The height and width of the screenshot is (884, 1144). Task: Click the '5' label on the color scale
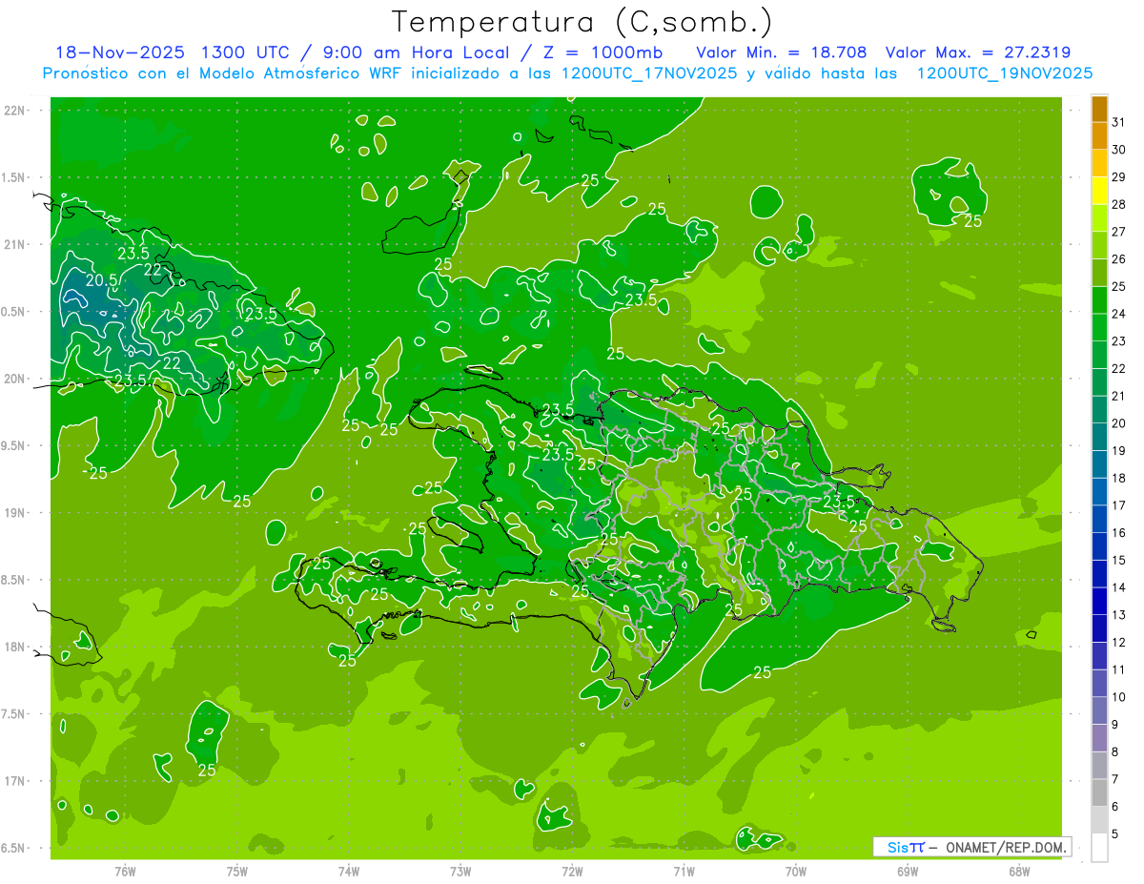pyautogui.click(x=1115, y=835)
